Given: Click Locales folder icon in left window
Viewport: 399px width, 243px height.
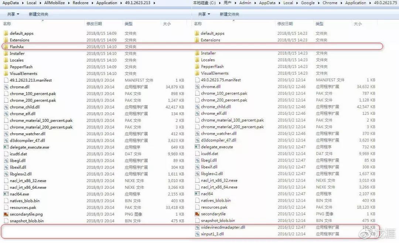Looking at the screenshot, I should 6,60.
